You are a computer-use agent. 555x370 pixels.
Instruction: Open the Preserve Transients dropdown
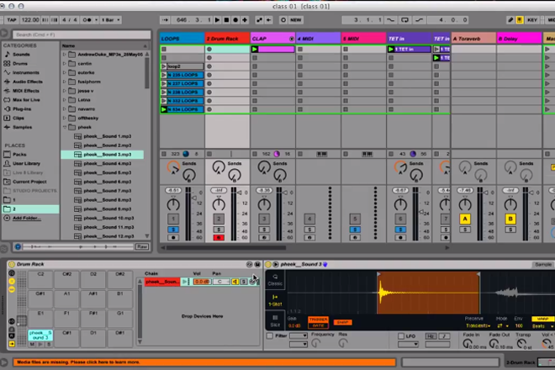[478, 325]
